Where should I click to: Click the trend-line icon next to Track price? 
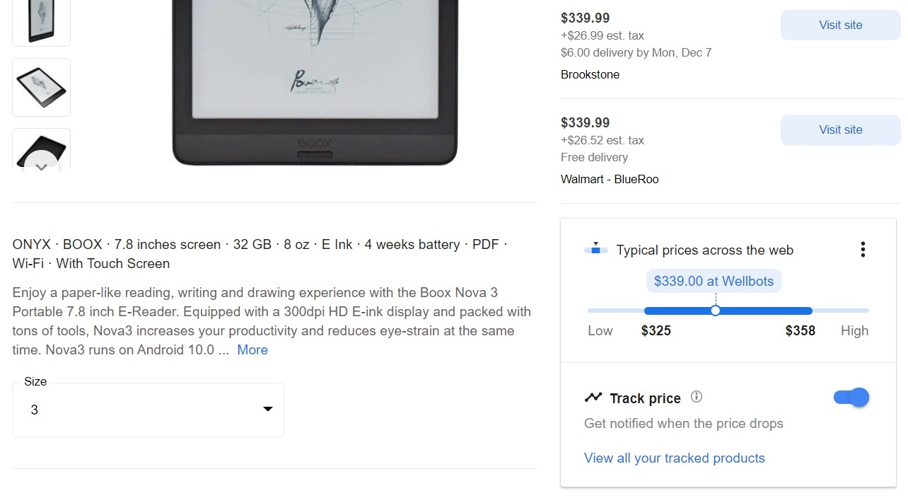point(593,398)
